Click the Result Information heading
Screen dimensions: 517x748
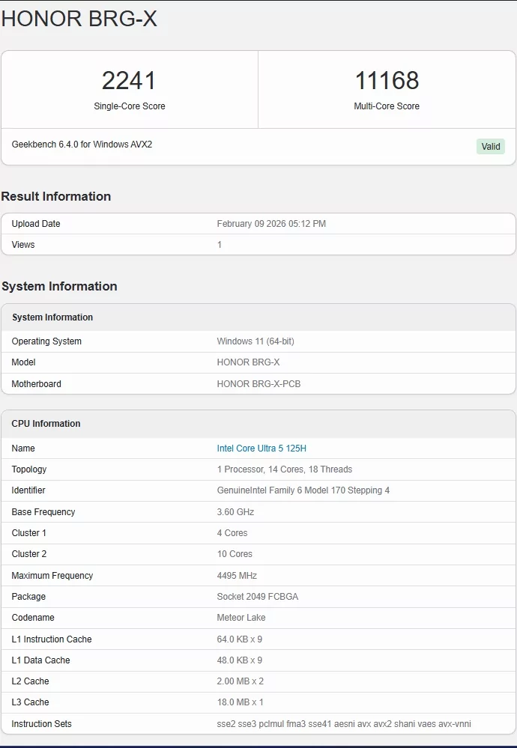click(56, 196)
